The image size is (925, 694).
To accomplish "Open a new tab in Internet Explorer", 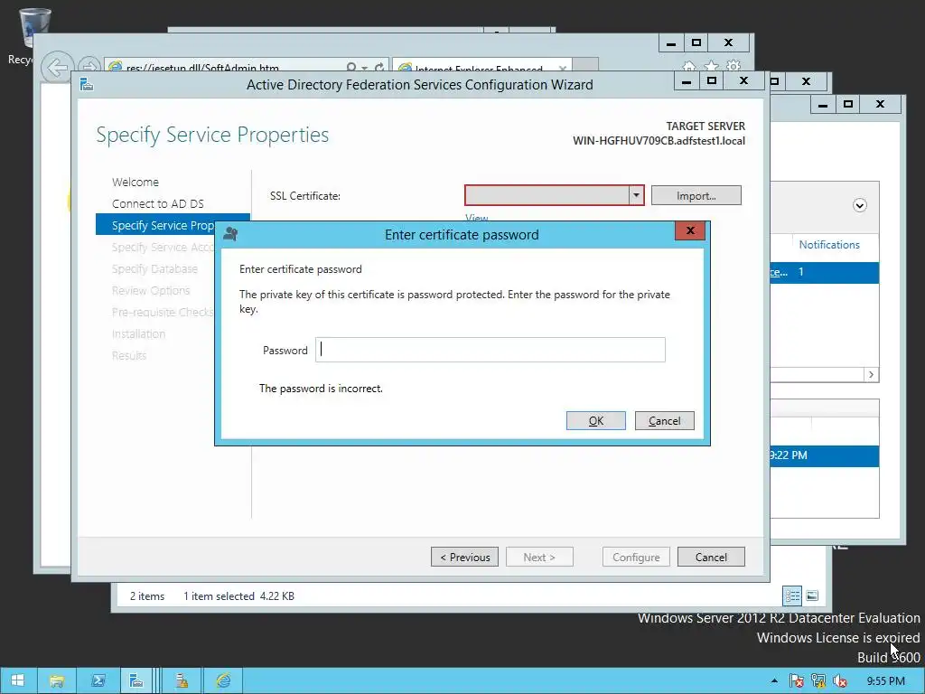I will 585,65.
